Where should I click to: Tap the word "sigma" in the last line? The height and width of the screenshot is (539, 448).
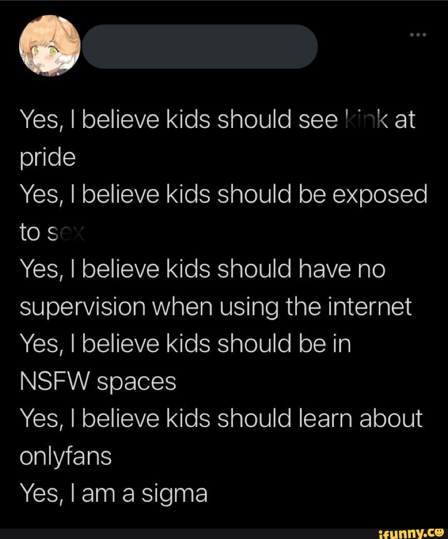[174, 494]
